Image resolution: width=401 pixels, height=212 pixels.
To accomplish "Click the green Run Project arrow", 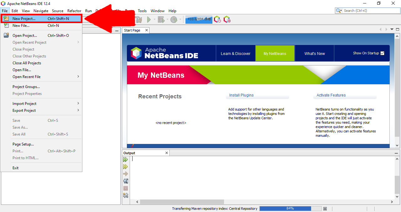I will (149, 19).
